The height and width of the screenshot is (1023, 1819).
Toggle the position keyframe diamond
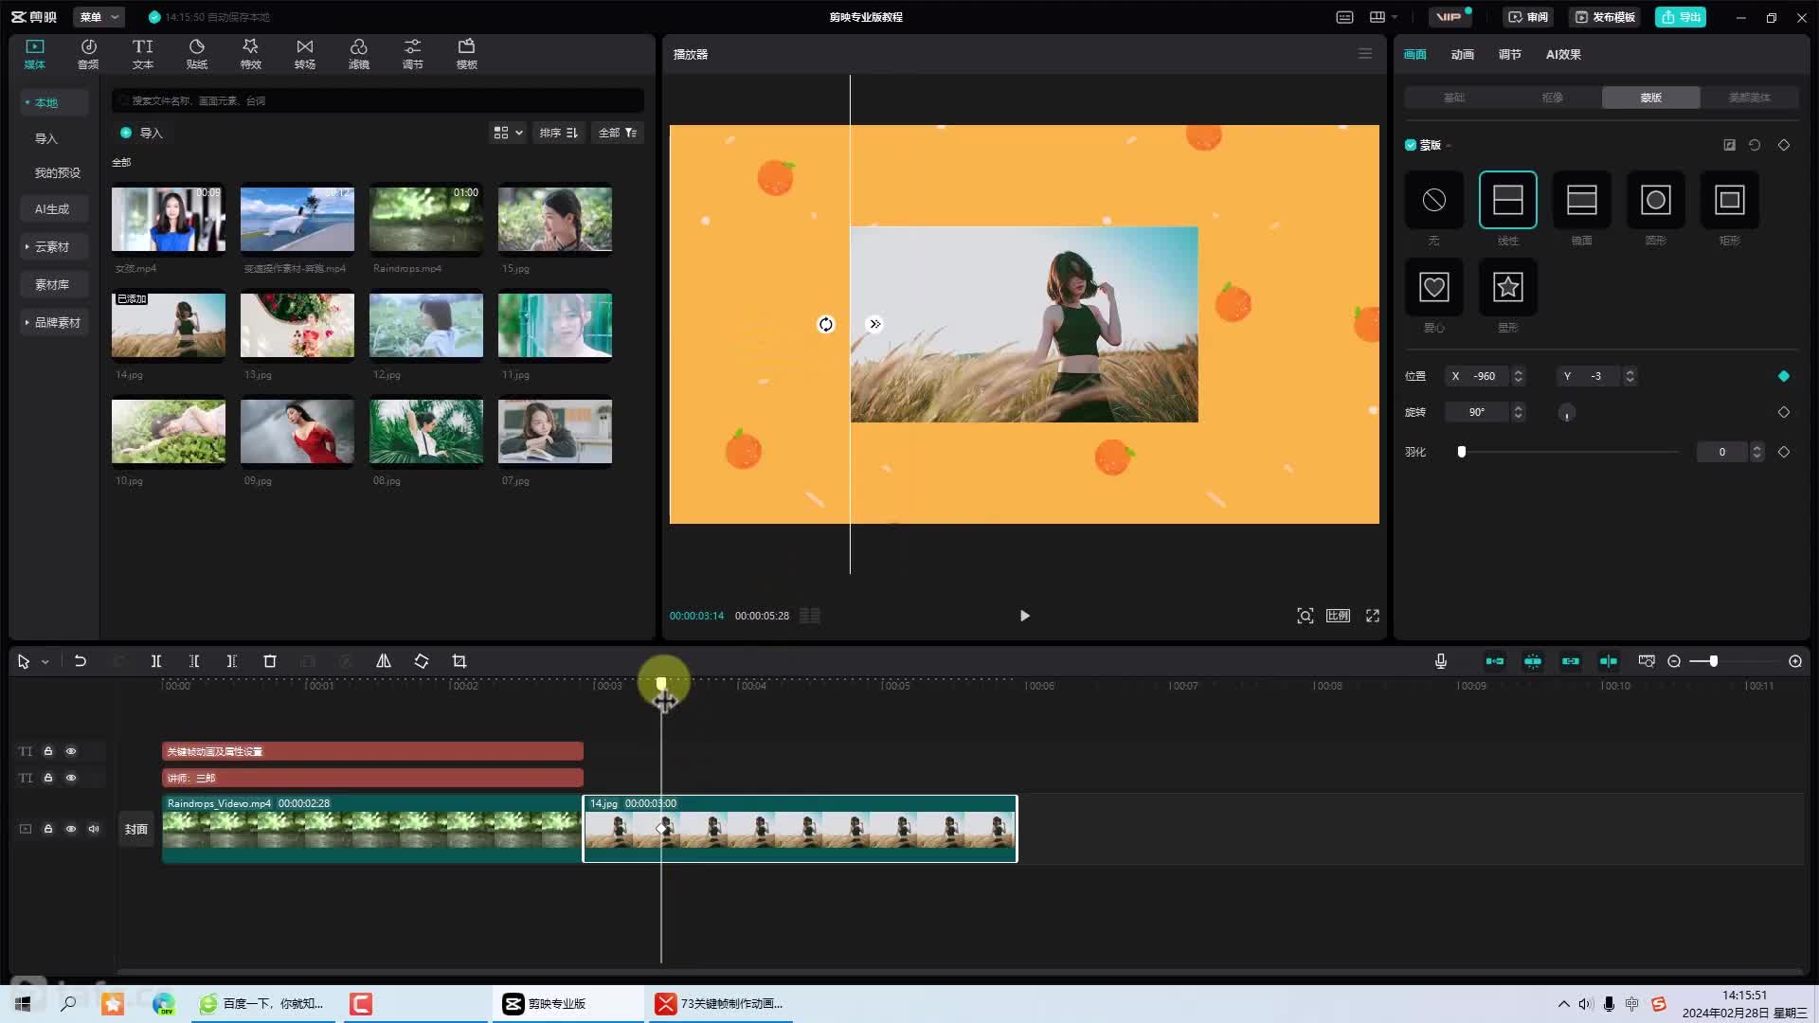1784,376
